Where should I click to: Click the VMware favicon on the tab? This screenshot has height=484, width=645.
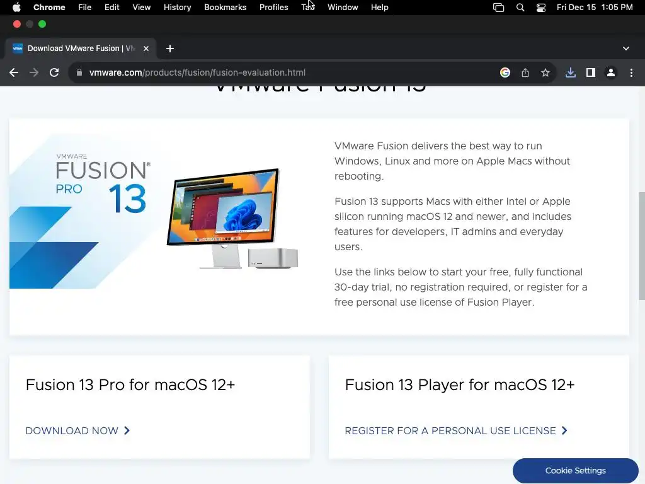(x=18, y=49)
